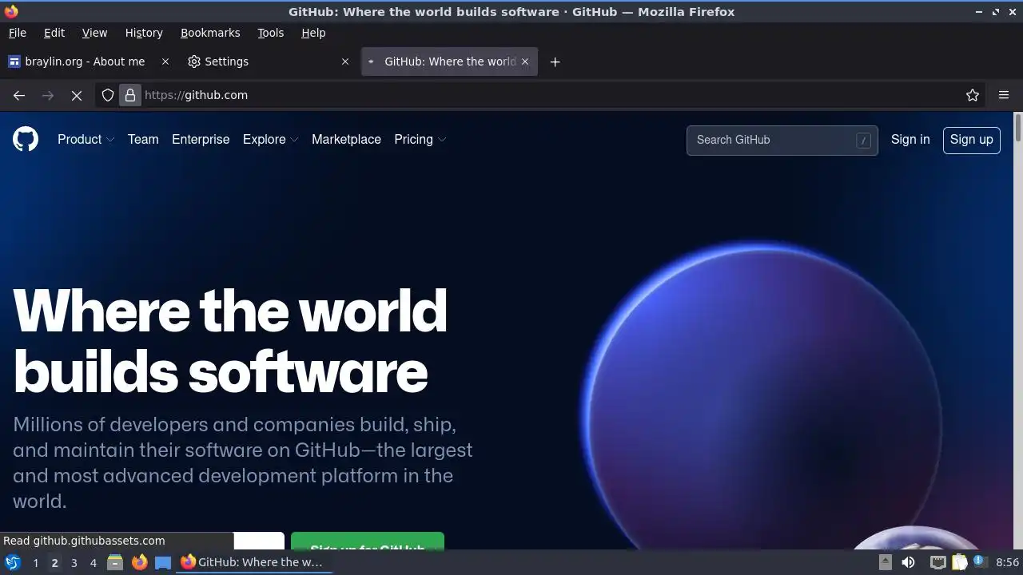
Task: Open the network tray icon
Action: 937,562
